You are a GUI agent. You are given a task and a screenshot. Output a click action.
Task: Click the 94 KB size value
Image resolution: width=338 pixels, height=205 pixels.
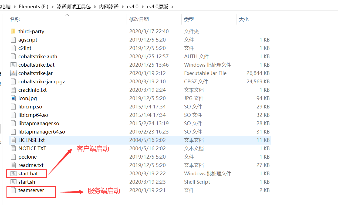(263, 98)
